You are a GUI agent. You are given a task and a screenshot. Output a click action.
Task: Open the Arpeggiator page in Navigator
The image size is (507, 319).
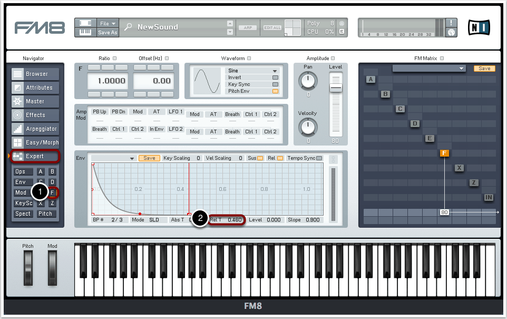(x=35, y=129)
